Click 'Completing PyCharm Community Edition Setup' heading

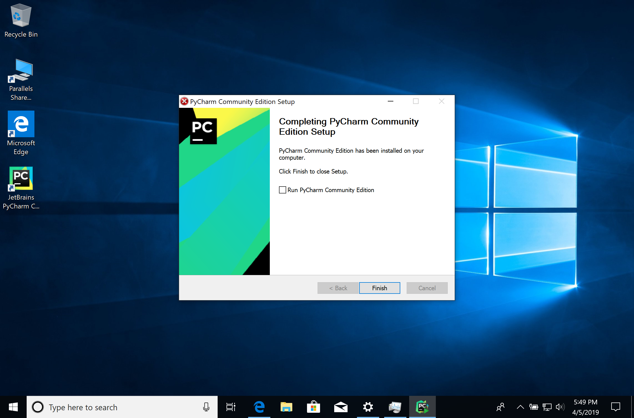coord(349,126)
